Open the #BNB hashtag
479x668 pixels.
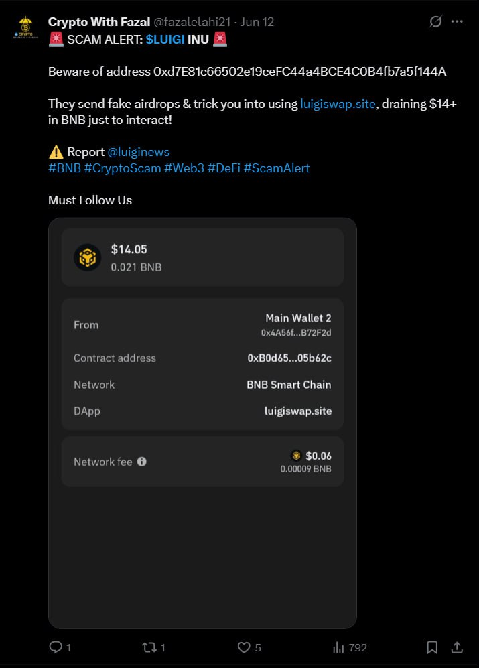(x=64, y=168)
